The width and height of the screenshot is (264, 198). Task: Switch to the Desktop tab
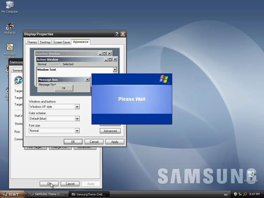(x=45, y=42)
